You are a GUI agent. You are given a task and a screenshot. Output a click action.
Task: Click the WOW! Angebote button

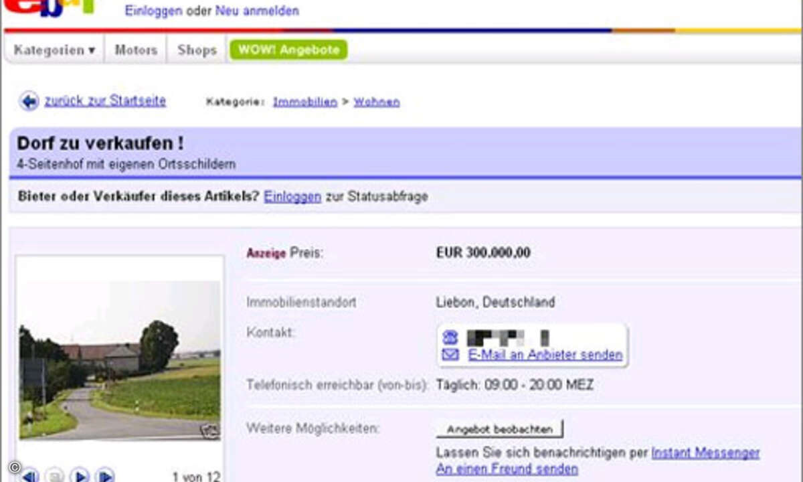coord(288,50)
